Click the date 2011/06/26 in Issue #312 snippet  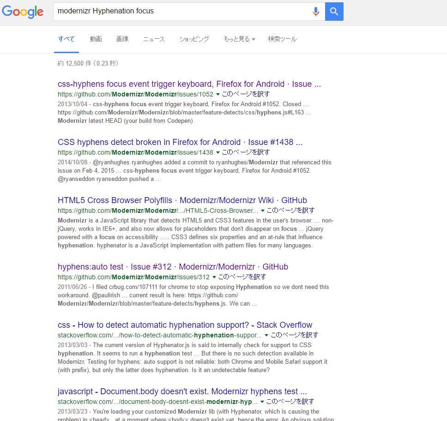click(72, 287)
